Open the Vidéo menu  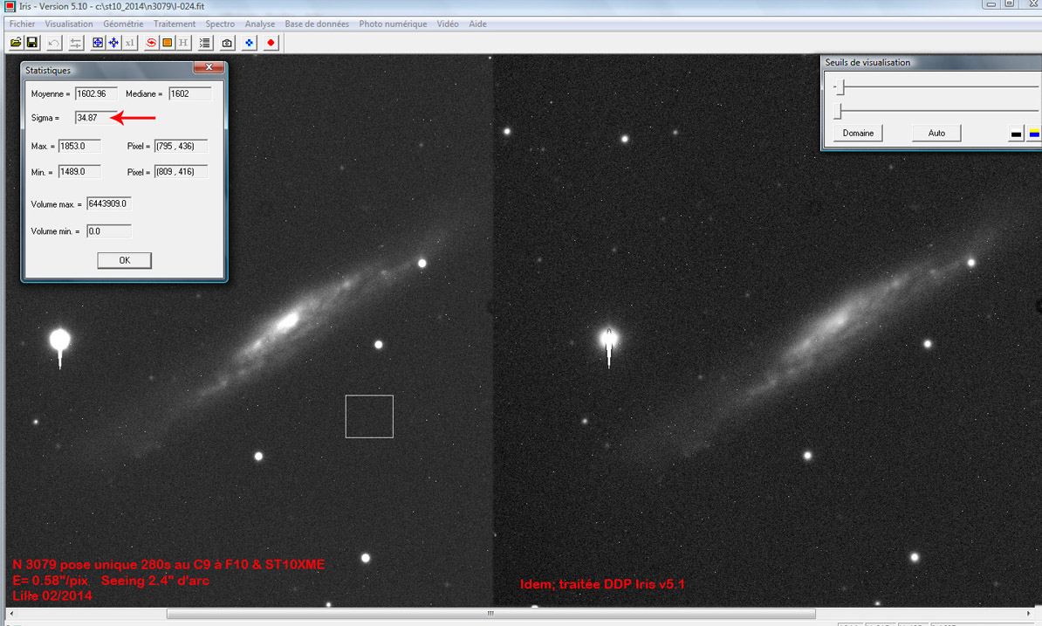448,24
